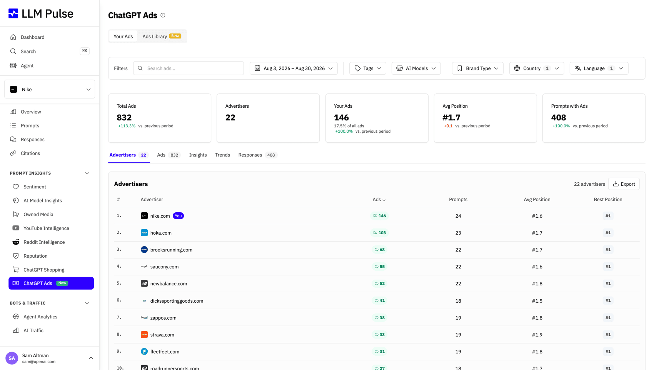Open the Responses 408 tab
The height and width of the screenshot is (370, 654).
coord(257,155)
